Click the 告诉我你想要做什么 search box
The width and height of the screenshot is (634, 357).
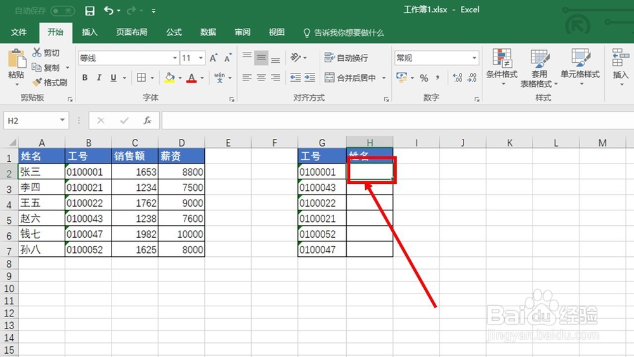(344, 33)
